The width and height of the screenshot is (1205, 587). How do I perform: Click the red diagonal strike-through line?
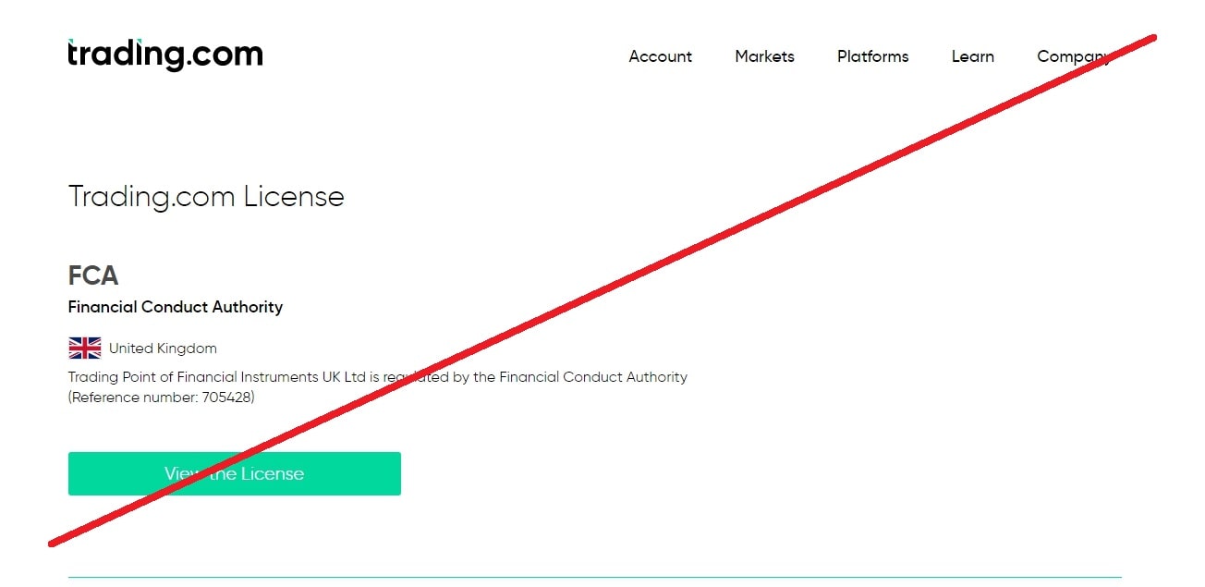pos(601,290)
